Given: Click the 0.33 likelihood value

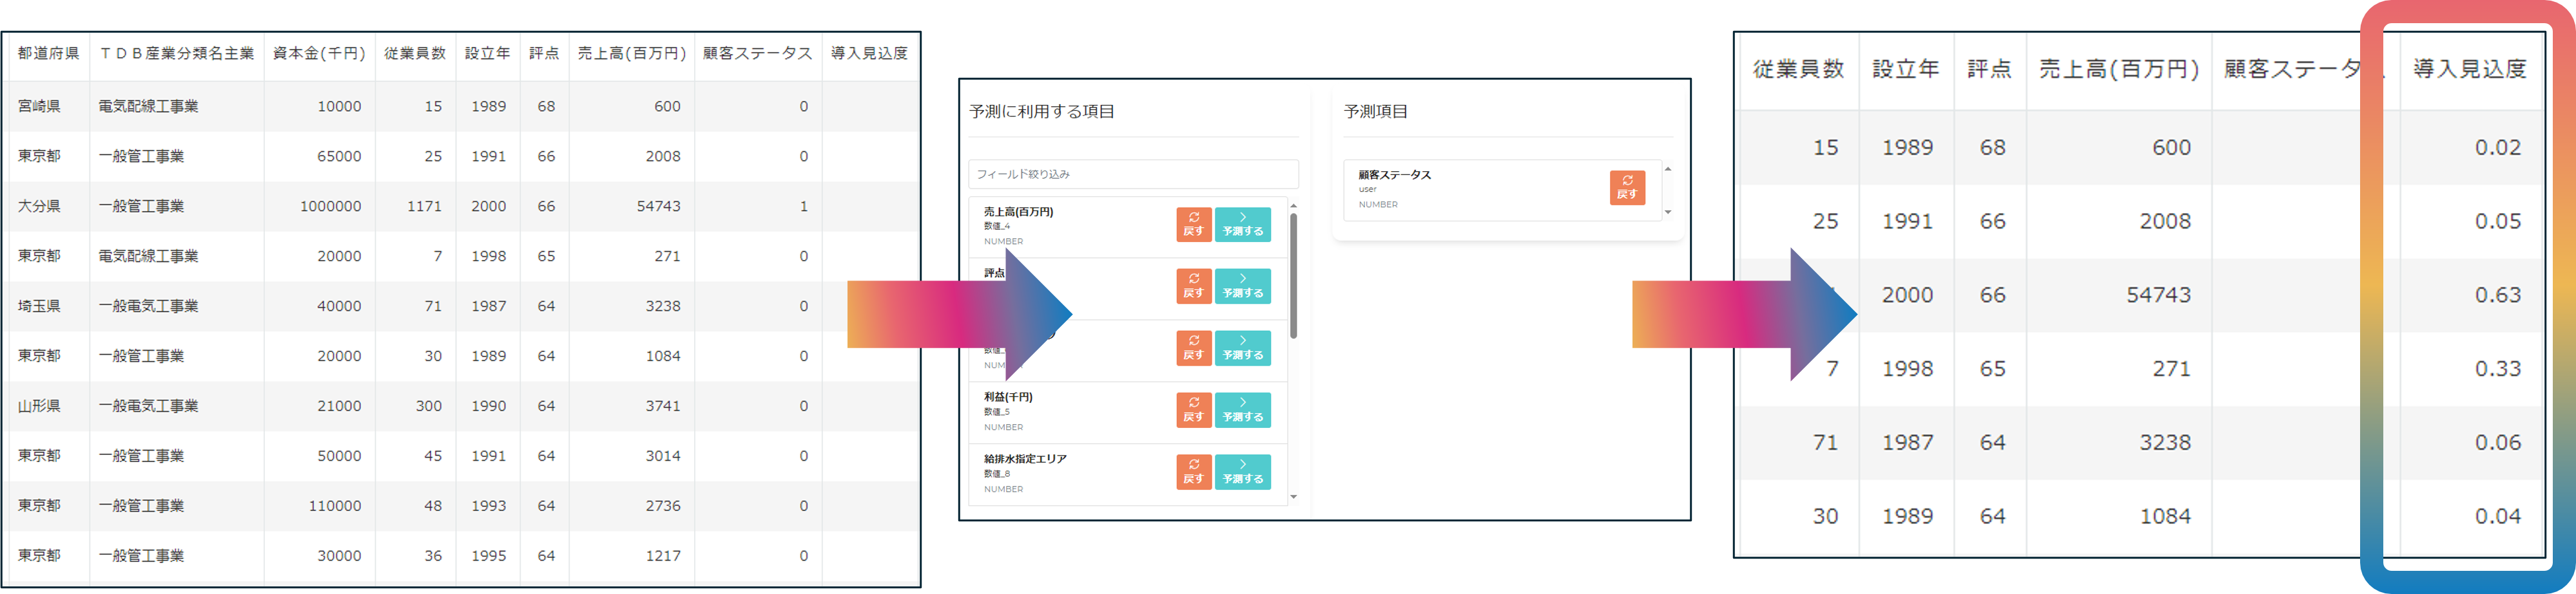Looking at the screenshot, I should (x=2497, y=369).
